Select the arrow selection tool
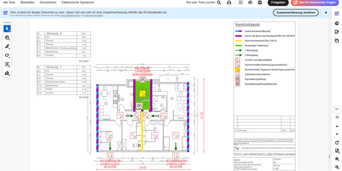This screenshot has width=342, height=171. point(7,28)
